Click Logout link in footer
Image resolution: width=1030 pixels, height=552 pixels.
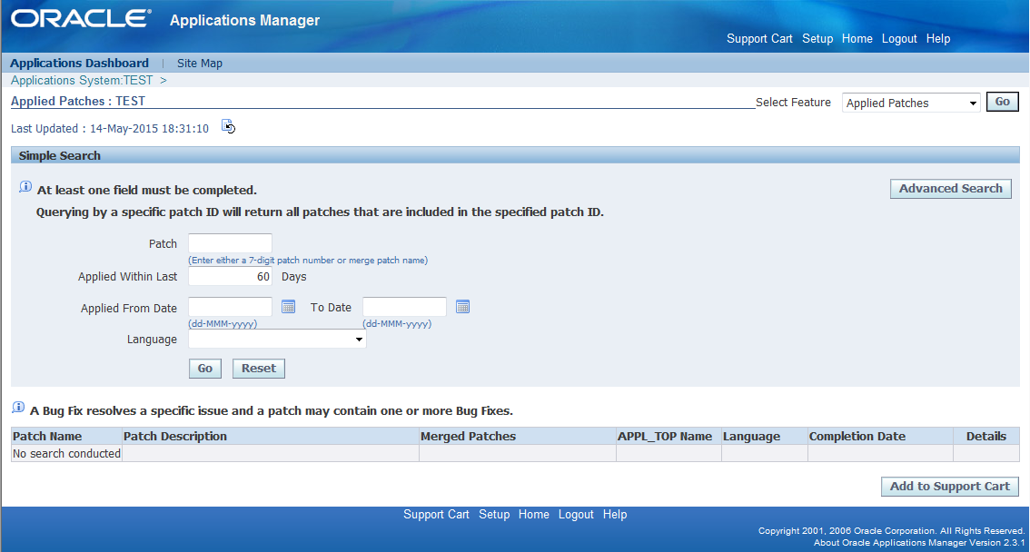(576, 515)
